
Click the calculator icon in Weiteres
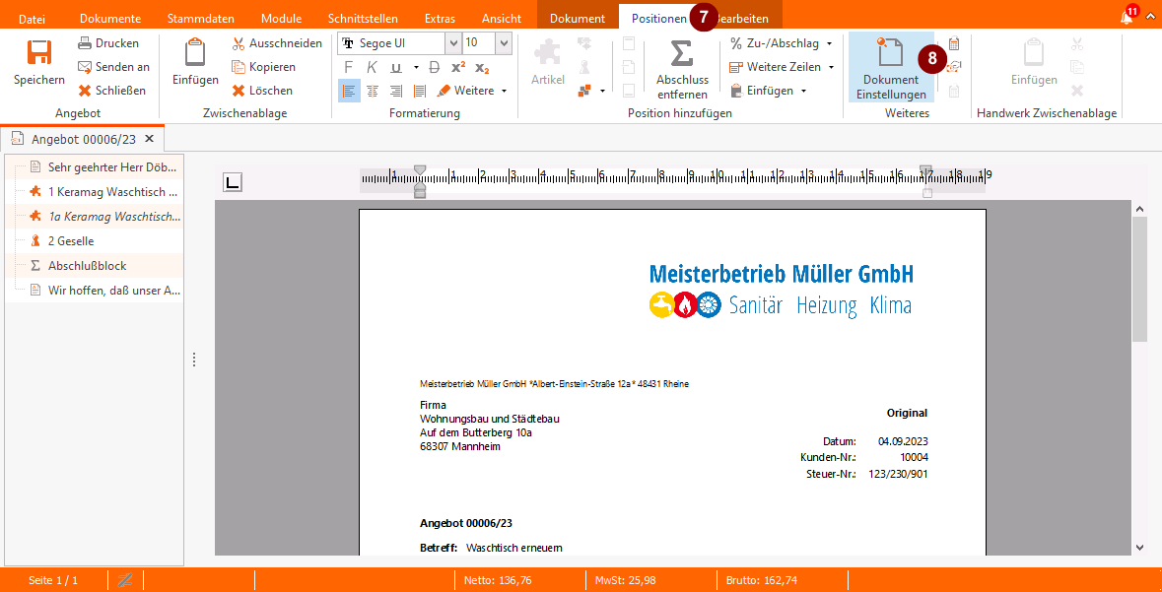point(953,44)
